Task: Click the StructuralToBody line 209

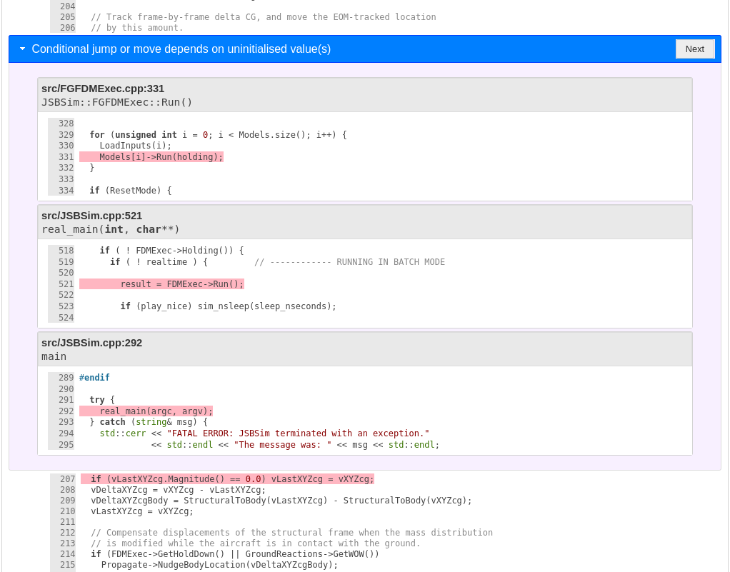Action: (x=281, y=501)
